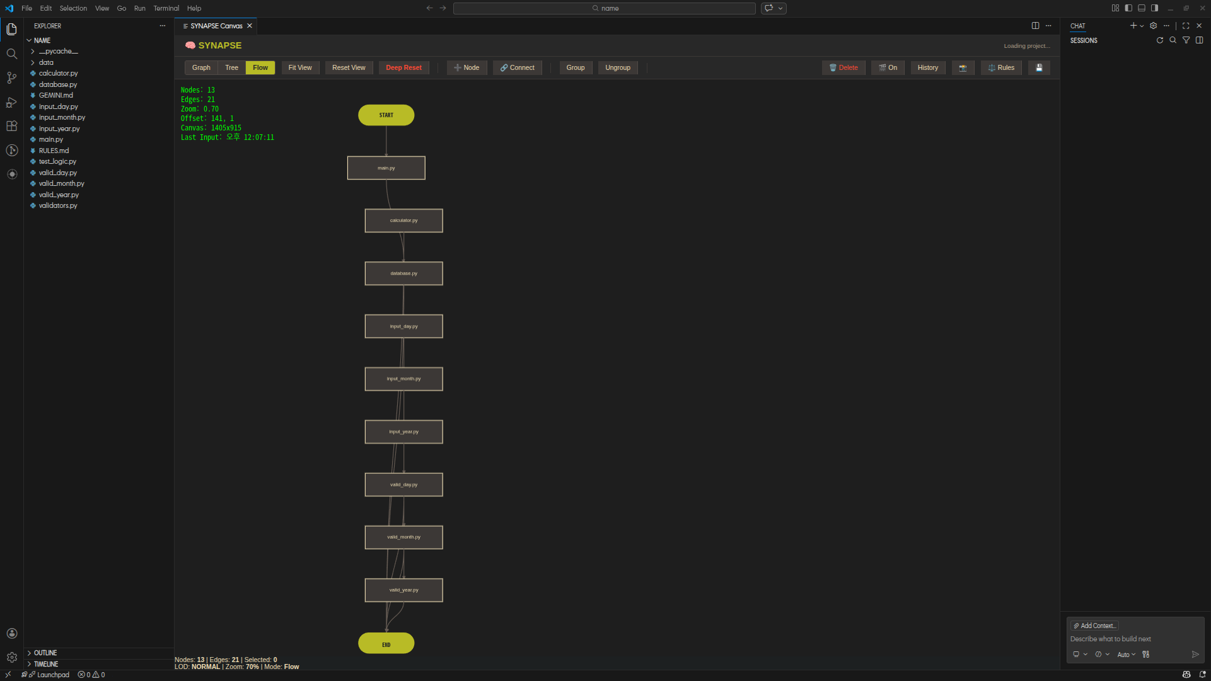Click the floppy disk save icon

tap(1038, 68)
